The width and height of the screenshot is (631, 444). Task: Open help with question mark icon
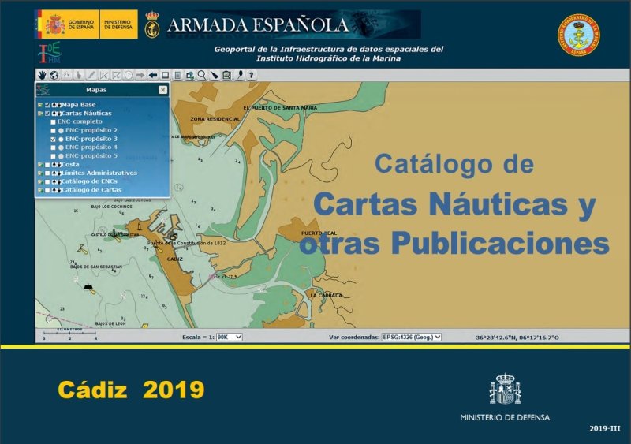252,75
